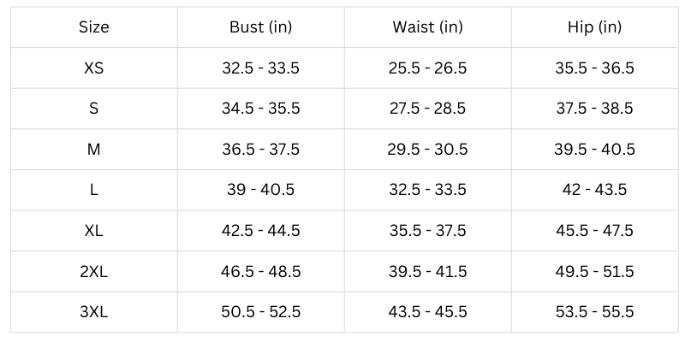This screenshot has height=342, width=685.
Task: Select the L size row label
Action: click(94, 190)
